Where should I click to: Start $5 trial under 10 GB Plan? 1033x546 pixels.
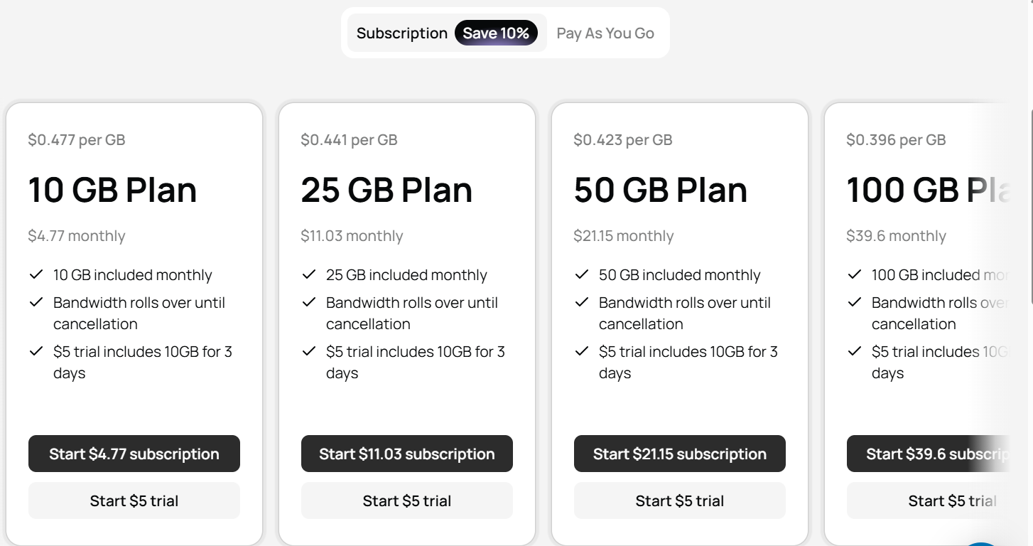[x=134, y=500]
